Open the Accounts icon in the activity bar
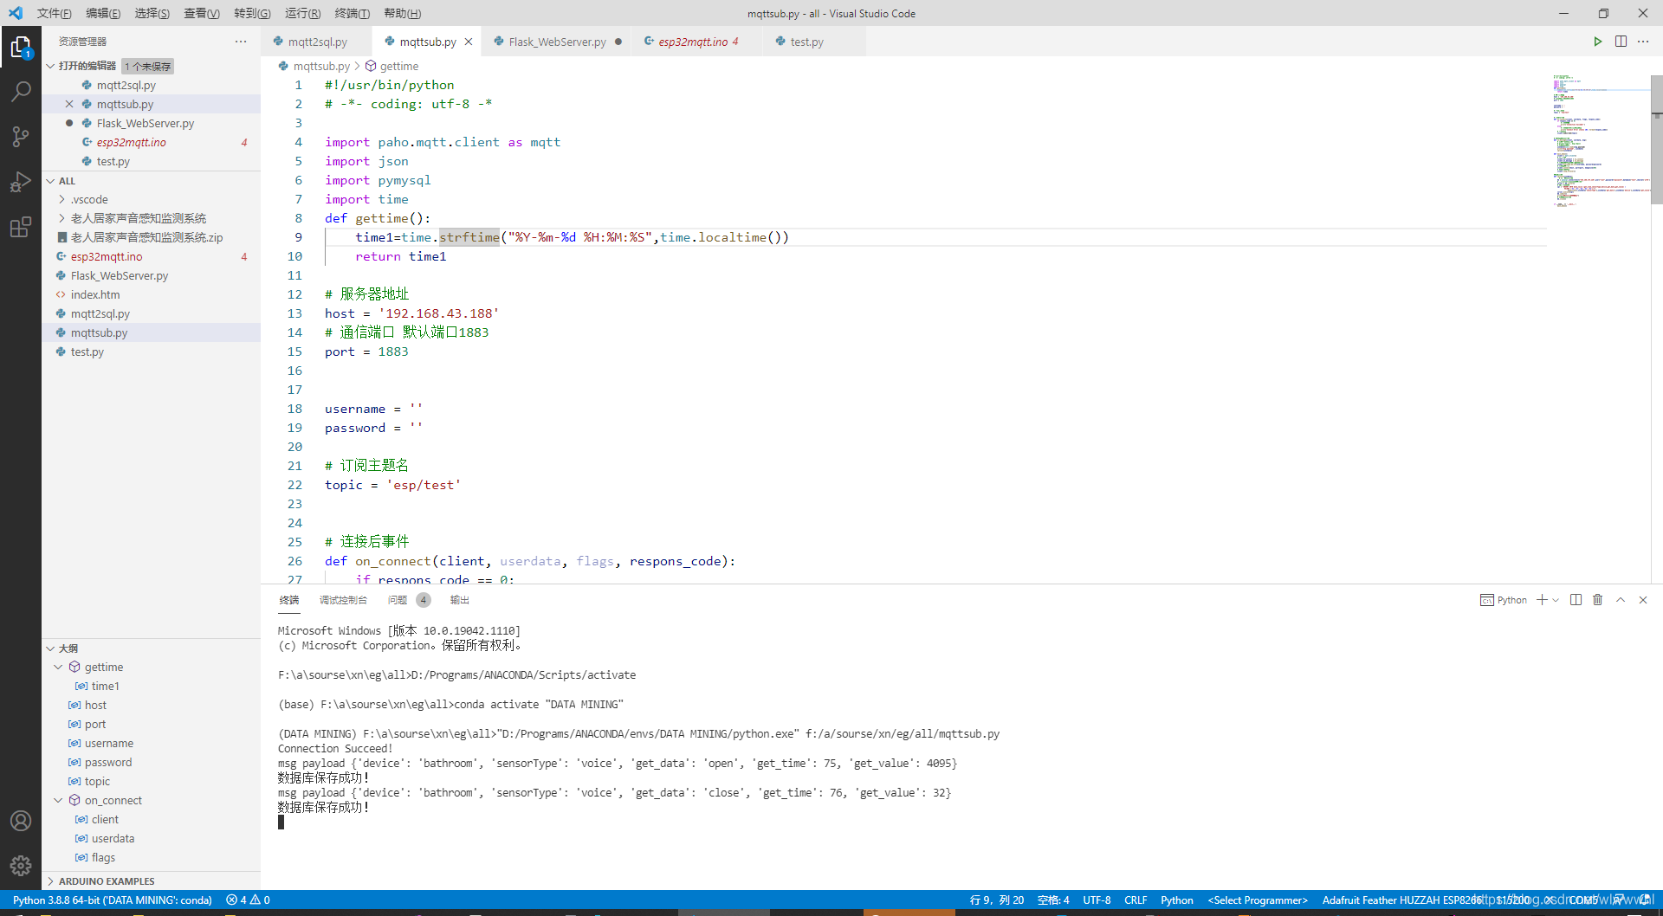 pos(21,821)
